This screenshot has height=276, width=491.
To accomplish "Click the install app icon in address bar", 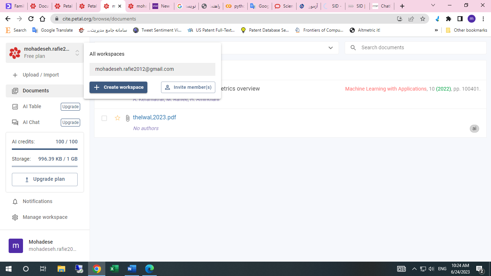I will click(400, 19).
